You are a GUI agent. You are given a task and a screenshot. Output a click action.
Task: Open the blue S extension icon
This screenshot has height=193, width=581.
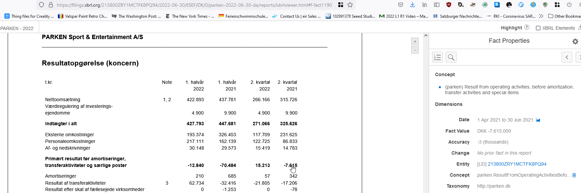click(x=497, y=5)
